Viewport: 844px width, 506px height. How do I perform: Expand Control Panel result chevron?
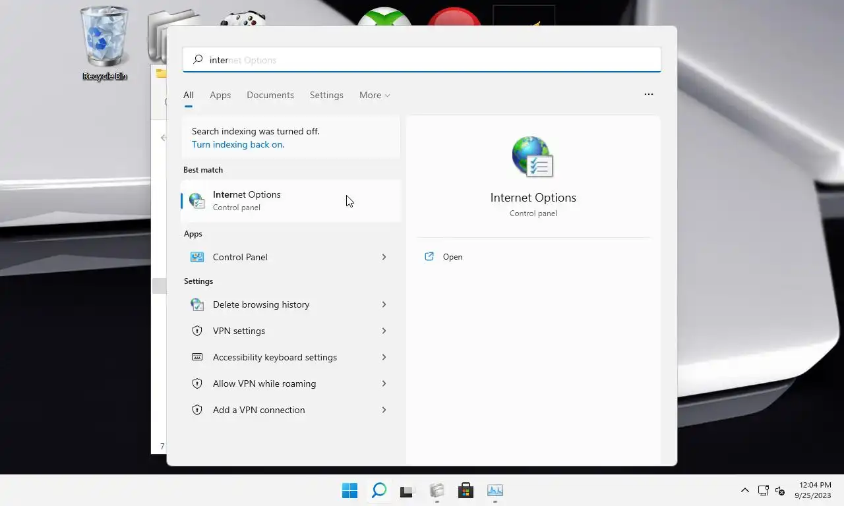click(384, 257)
